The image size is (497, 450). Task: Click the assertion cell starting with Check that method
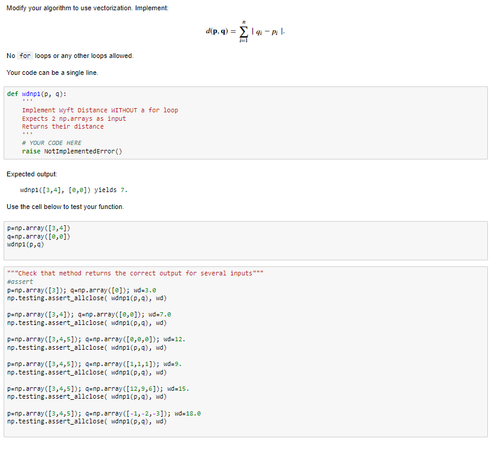(246, 352)
